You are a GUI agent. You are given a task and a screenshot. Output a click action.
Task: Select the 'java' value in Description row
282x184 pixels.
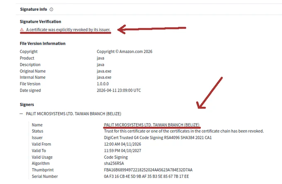pyautogui.click(x=100, y=65)
